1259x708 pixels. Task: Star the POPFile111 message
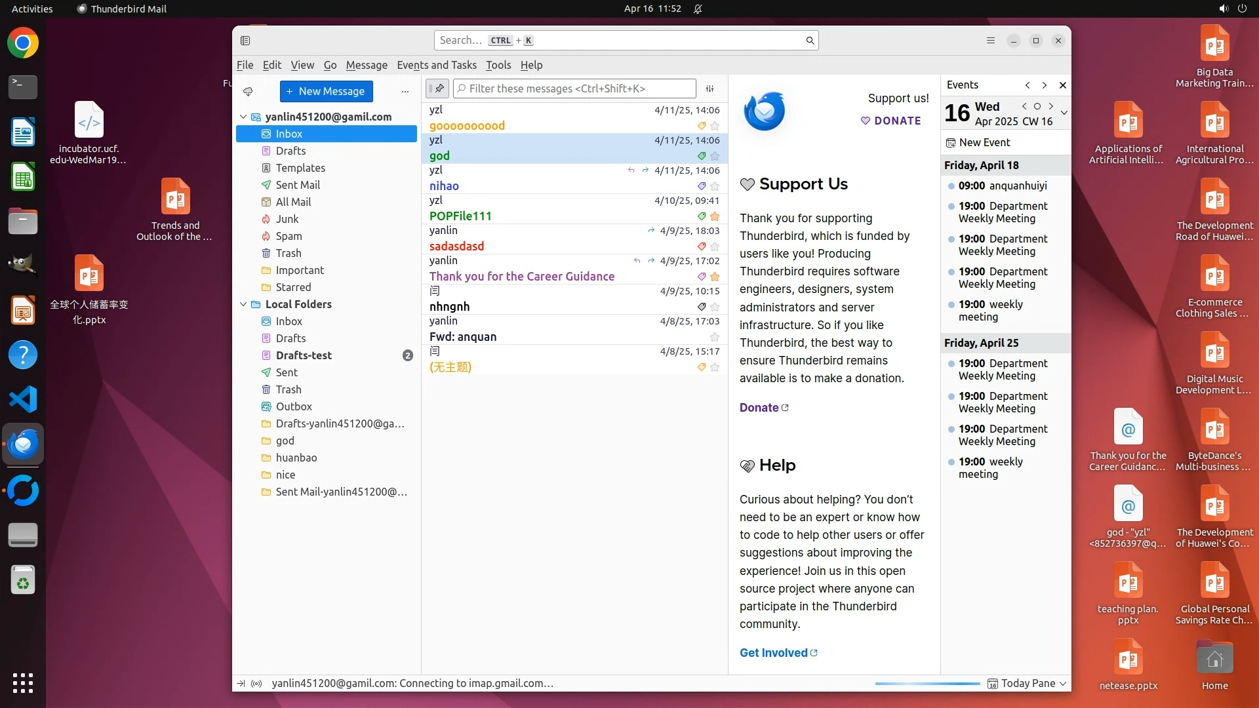[715, 216]
